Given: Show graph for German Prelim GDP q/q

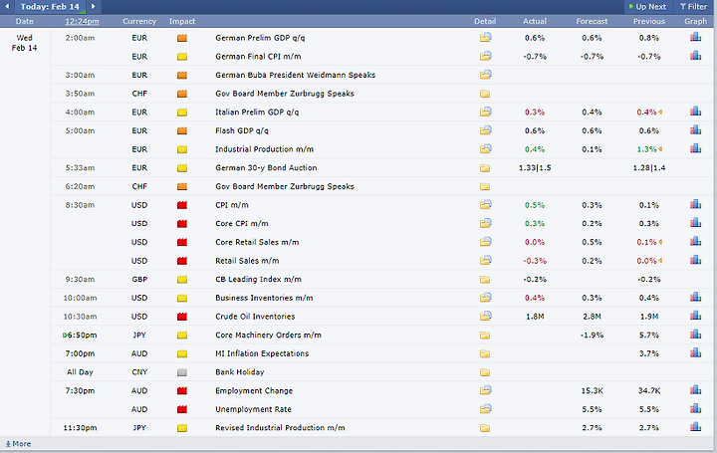Looking at the screenshot, I should pos(695,37).
